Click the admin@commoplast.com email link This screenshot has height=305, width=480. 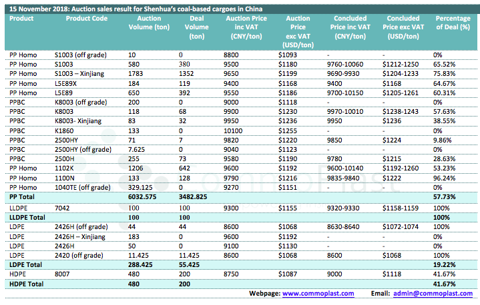tap(433, 293)
